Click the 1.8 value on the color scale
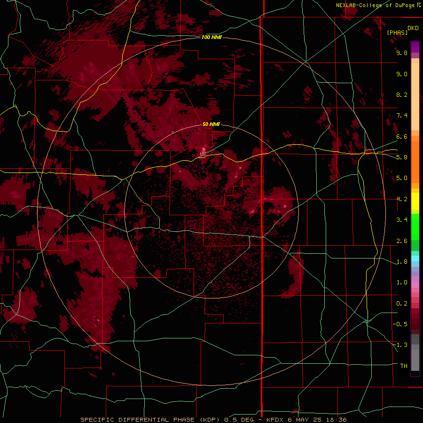The height and width of the screenshot is (423, 423). point(402,262)
